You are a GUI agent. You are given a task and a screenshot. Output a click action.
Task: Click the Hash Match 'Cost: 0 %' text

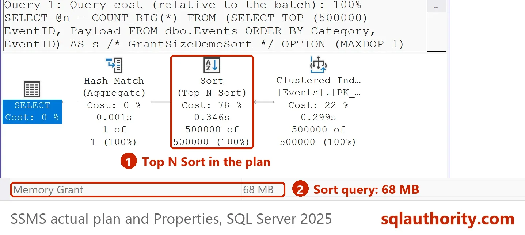point(114,105)
